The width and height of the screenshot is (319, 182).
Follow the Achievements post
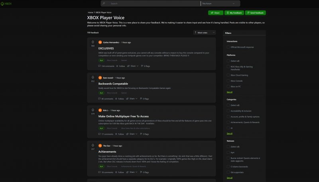[119, 172]
